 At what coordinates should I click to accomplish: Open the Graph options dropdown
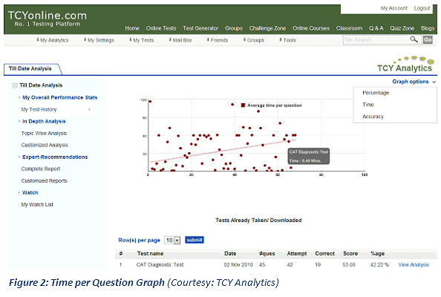coord(414,82)
